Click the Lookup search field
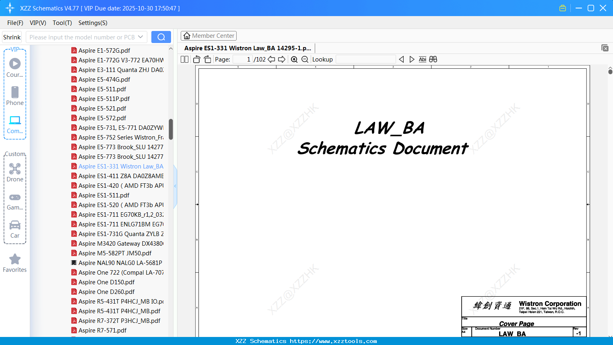Screen dimensions: 613x345 (x=365, y=60)
